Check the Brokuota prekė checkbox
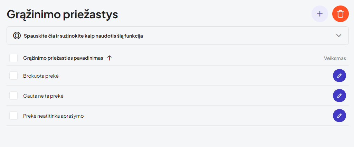Screen dimensions: 354x147 click(13, 76)
